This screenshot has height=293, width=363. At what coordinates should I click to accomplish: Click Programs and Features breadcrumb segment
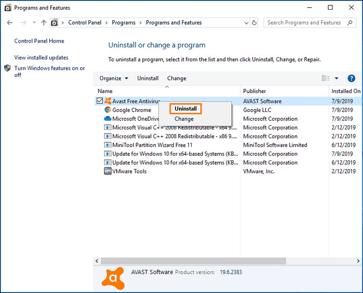pos(174,23)
